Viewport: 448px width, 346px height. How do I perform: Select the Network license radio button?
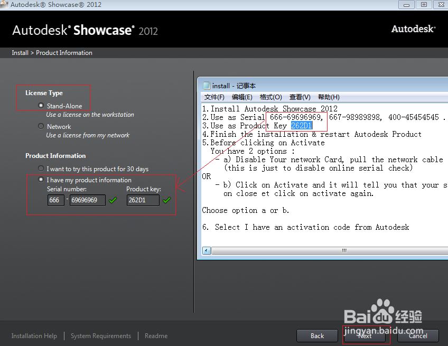pos(41,126)
